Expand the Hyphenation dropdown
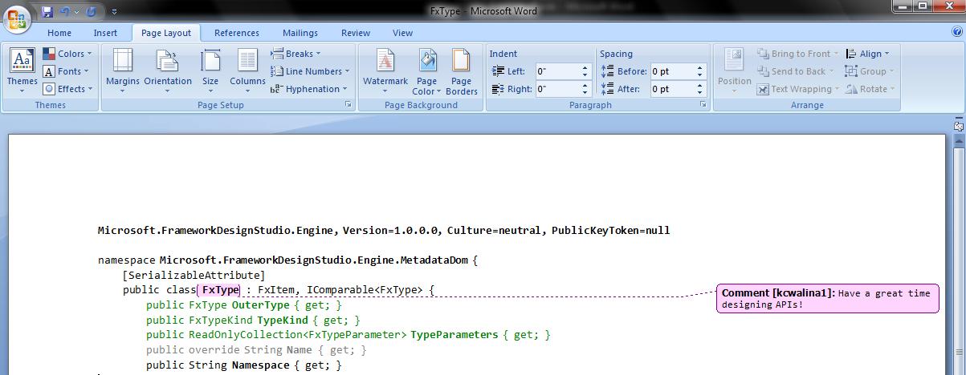The width and height of the screenshot is (966, 375). (x=308, y=89)
